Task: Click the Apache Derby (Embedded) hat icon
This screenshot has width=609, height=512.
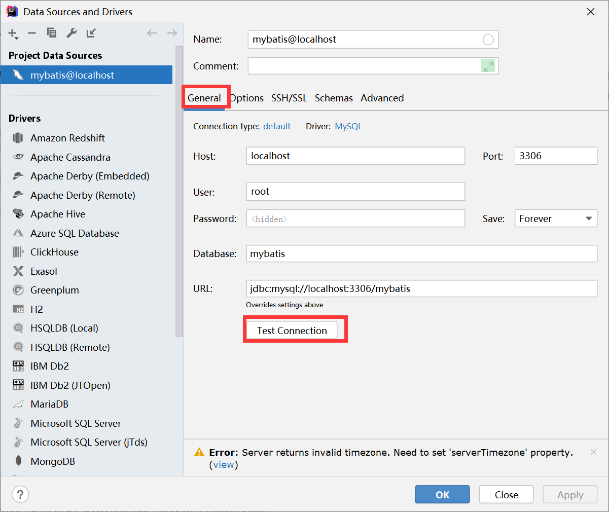Action: 18,176
